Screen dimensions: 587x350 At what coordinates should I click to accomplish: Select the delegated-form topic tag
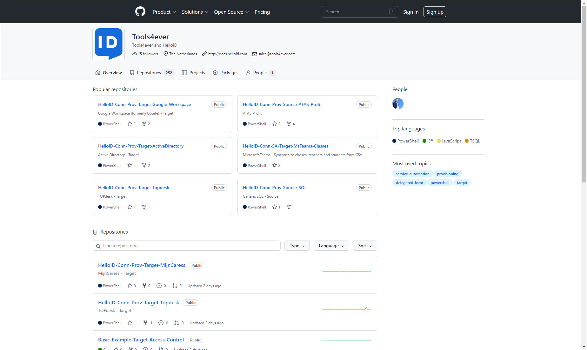pyautogui.click(x=409, y=183)
